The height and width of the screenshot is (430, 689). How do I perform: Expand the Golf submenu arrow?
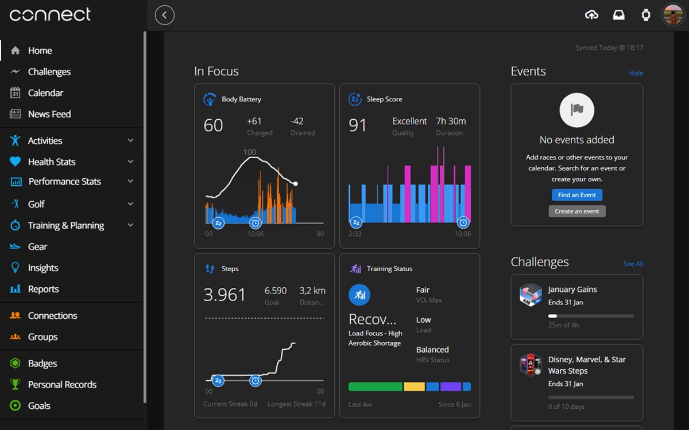click(x=130, y=204)
